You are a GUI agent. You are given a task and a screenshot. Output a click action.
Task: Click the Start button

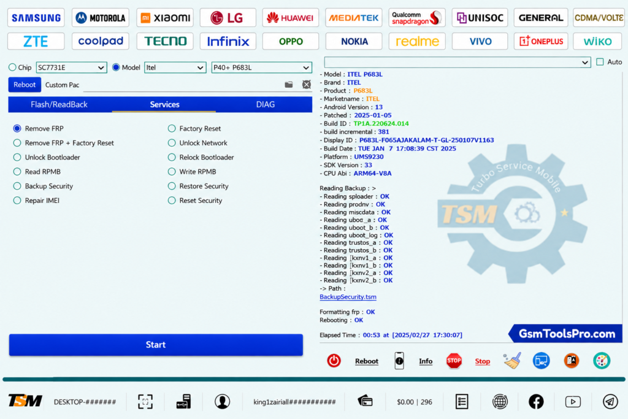156,345
